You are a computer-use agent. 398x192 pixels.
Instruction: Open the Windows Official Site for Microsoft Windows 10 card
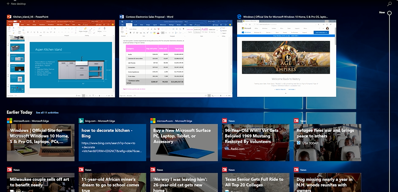pos(41,143)
